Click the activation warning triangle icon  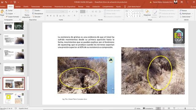click(151, 2)
